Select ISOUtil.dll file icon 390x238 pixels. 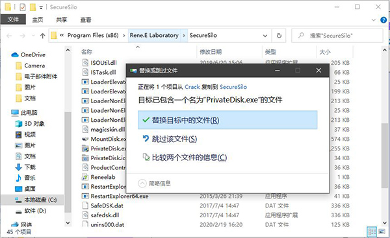click(85, 62)
